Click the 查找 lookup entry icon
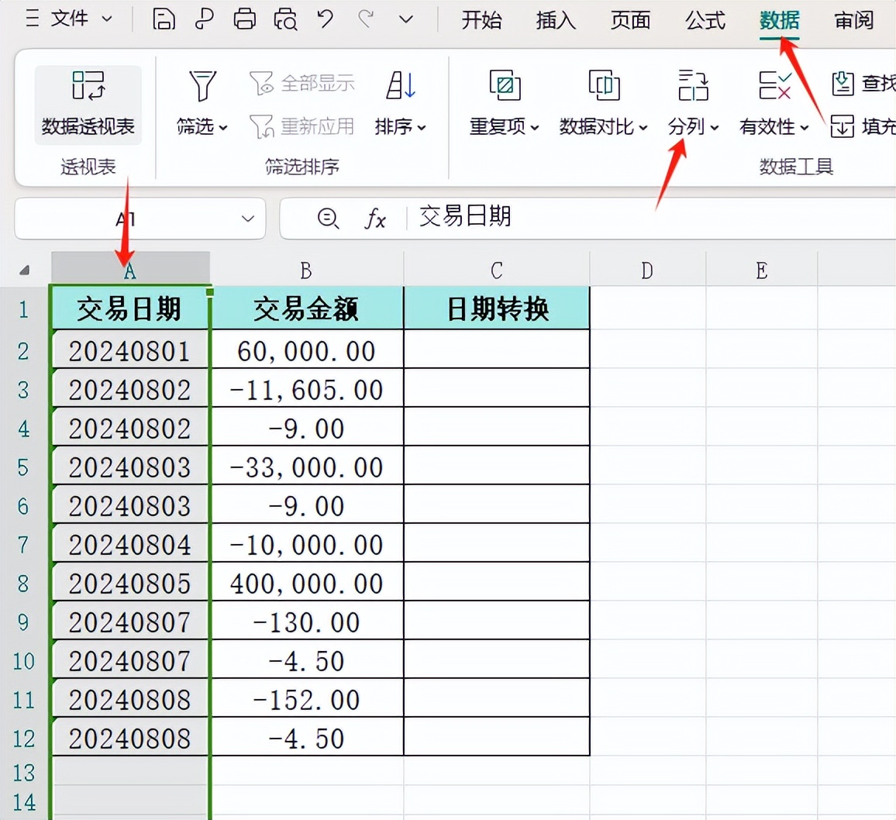Screen dimensions: 896x820 pyautogui.click(x=843, y=84)
